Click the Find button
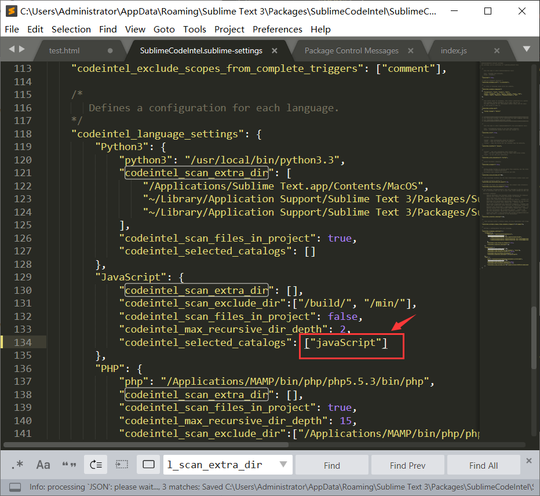 tap(331, 465)
